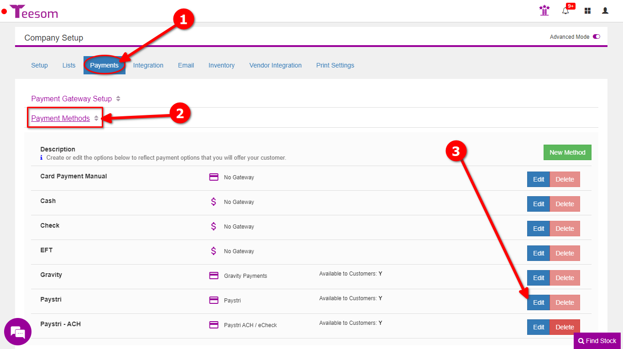
Task: Open the Email tab
Action: click(186, 65)
